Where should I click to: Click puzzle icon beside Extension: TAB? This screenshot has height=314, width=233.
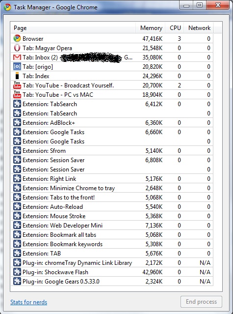click(17, 253)
